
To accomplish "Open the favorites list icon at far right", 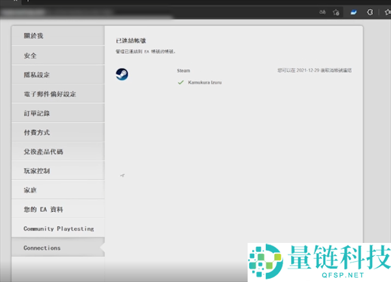I will (x=386, y=11).
